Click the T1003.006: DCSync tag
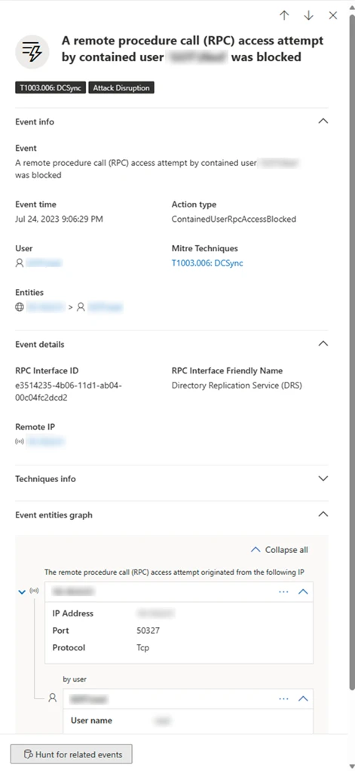This screenshot has height=771, width=355. tap(50, 88)
